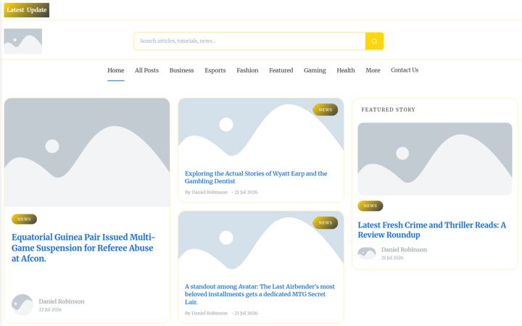
Task: Click the '22 Jul 2026' date text
Action: (x=50, y=310)
